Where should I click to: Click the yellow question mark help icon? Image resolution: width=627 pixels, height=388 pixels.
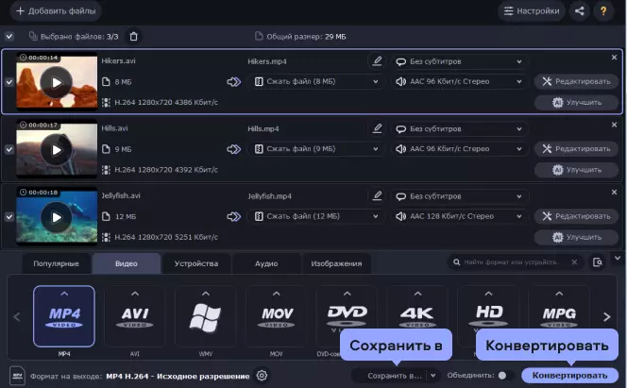click(603, 10)
